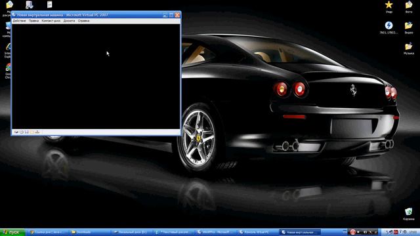Click the floppy disk status icon in Virtual PC

tap(27, 132)
